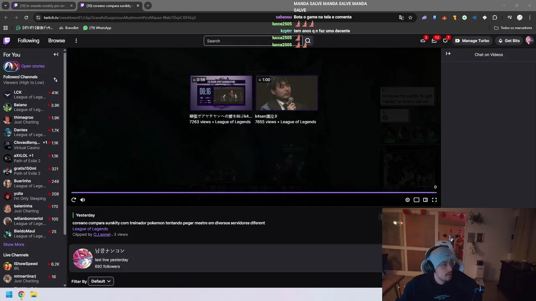Open the Chrome apps grid icon
The image size is (536, 301).
pos(5,28)
